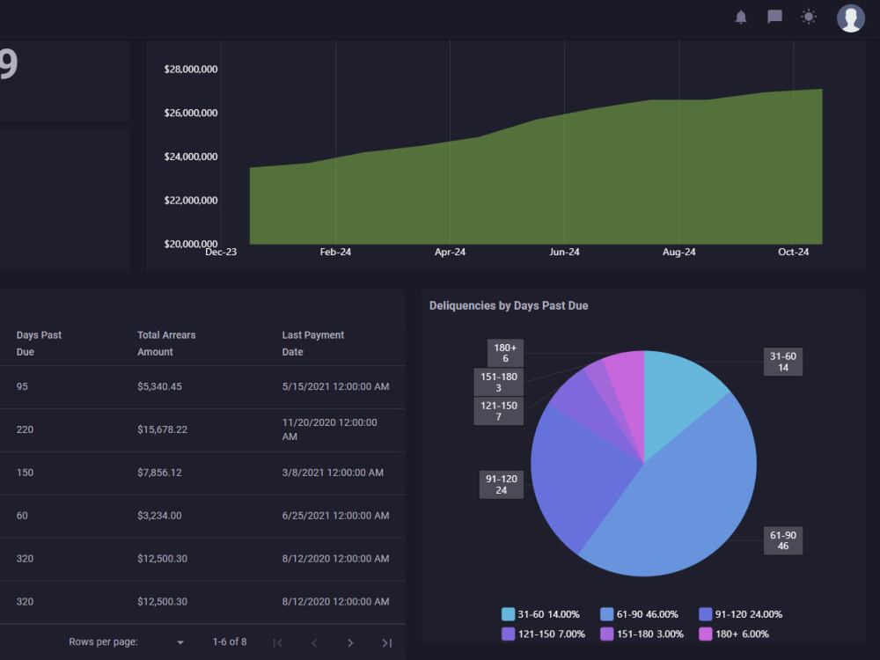Screen dimensions: 880x660
Task: Click the Deliquencies by Days Past Due title
Action: coord(509,306)
